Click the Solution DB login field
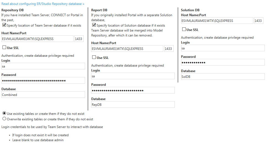Screen dimensions: 270x145 click(x=223, y=48)
